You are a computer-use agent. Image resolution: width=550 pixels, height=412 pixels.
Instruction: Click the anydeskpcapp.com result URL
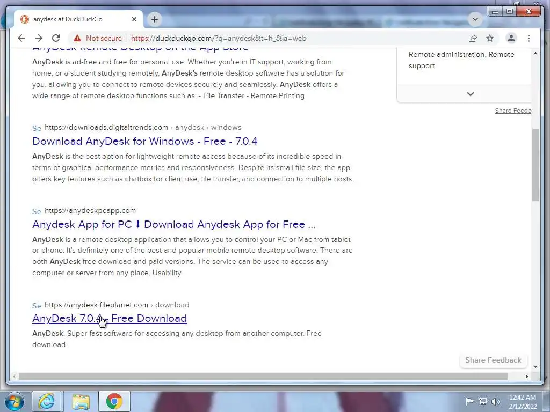[90, 210]
